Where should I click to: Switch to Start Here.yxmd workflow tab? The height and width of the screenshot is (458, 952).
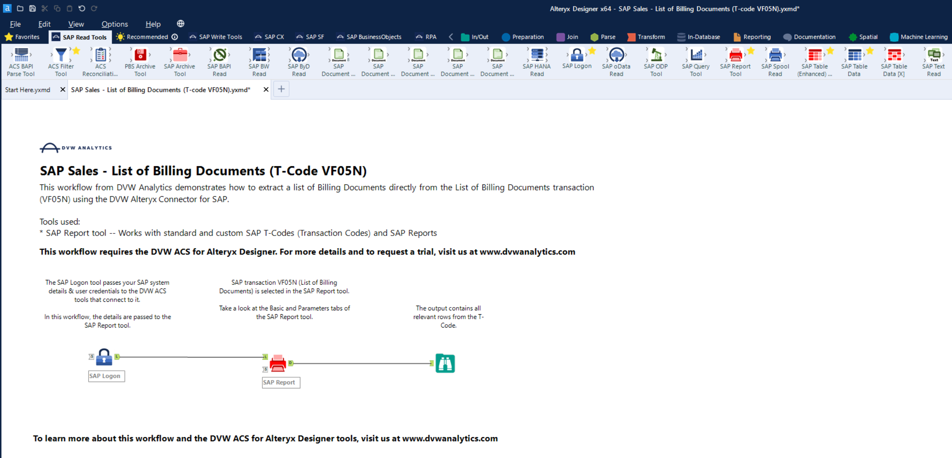click(x=28, y=90)
